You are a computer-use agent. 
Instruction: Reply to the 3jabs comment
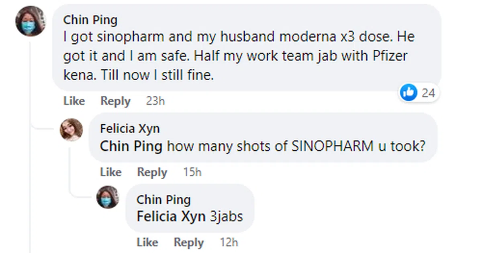click(x=189, y=242)
